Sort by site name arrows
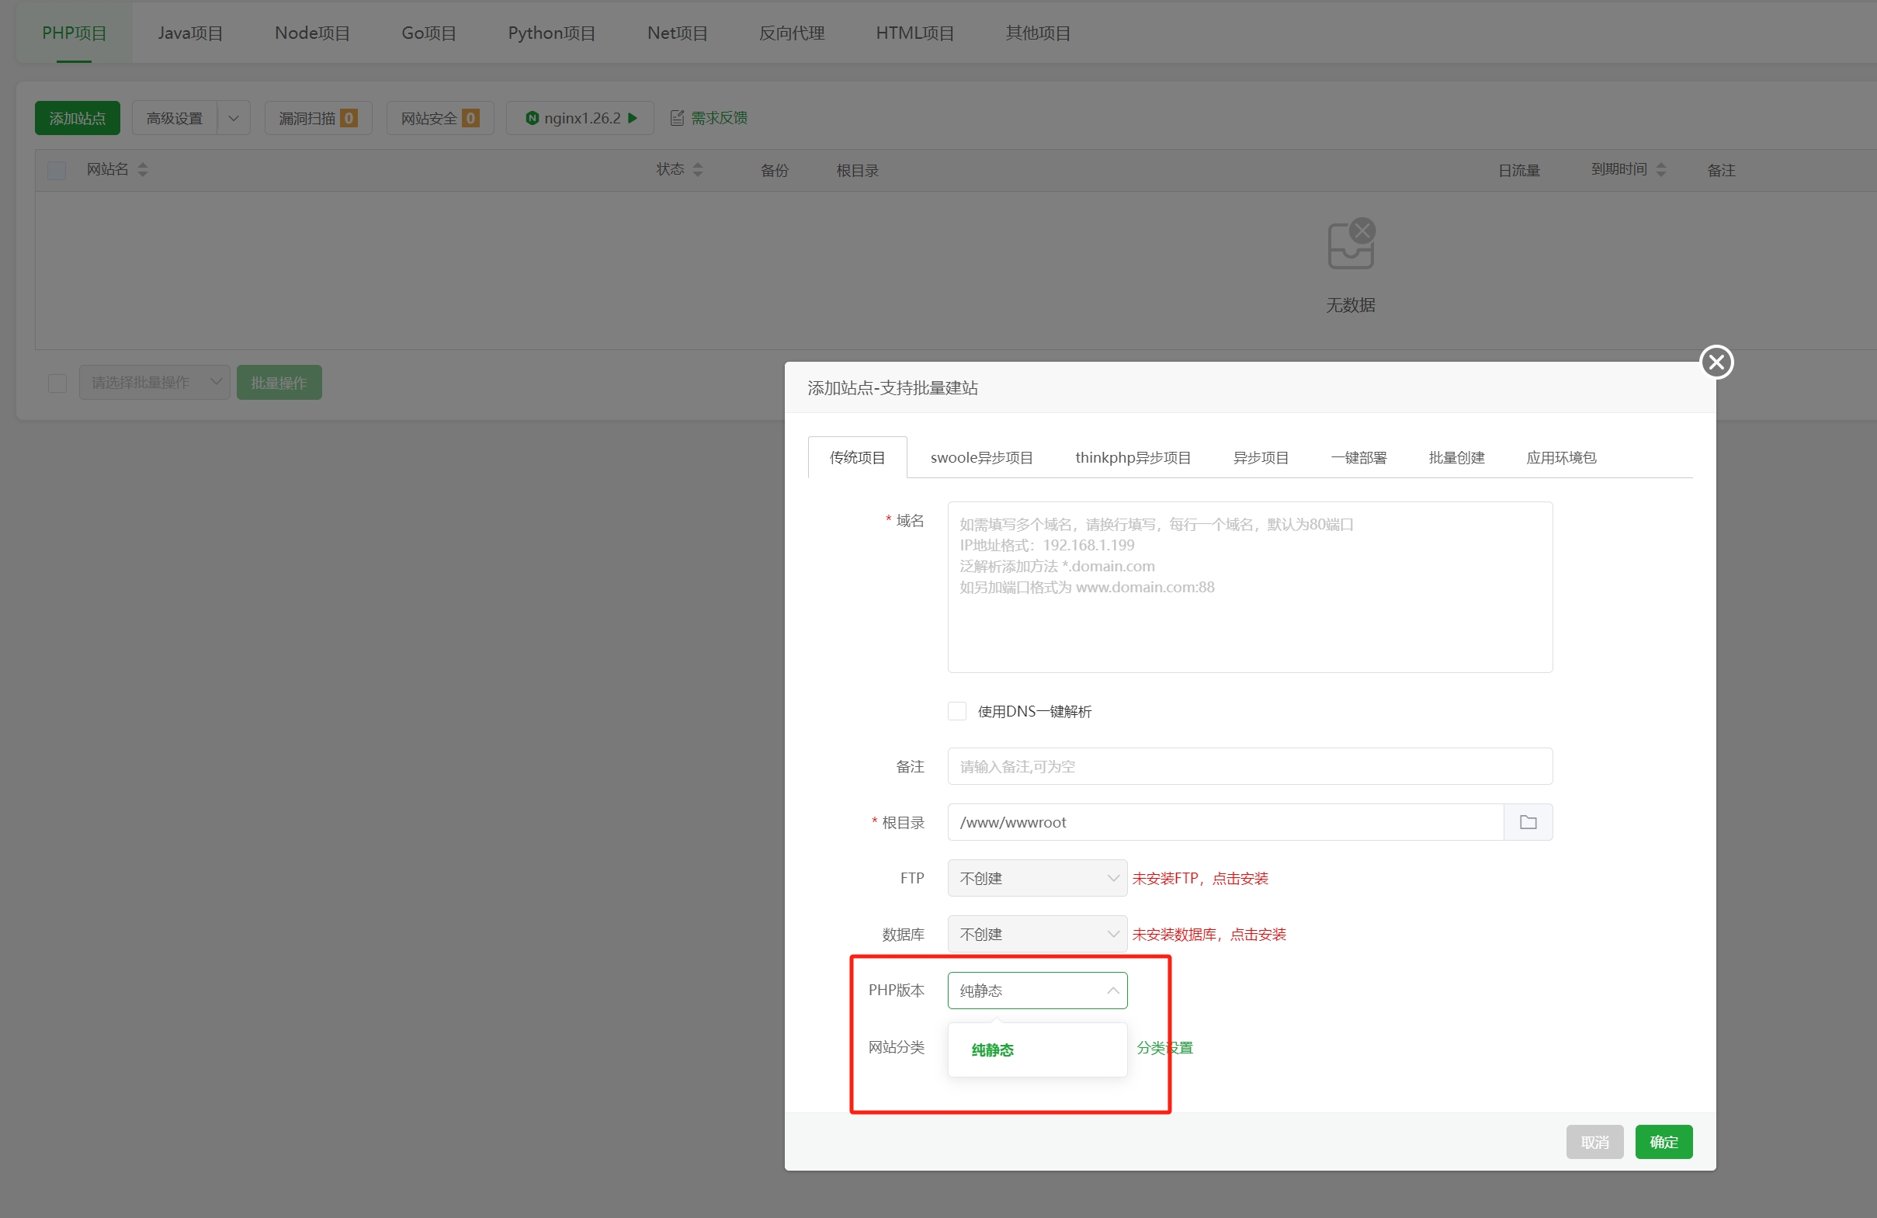Image resolution: width=1877 pixels, height=1218 pixels. tap(143, 169)
